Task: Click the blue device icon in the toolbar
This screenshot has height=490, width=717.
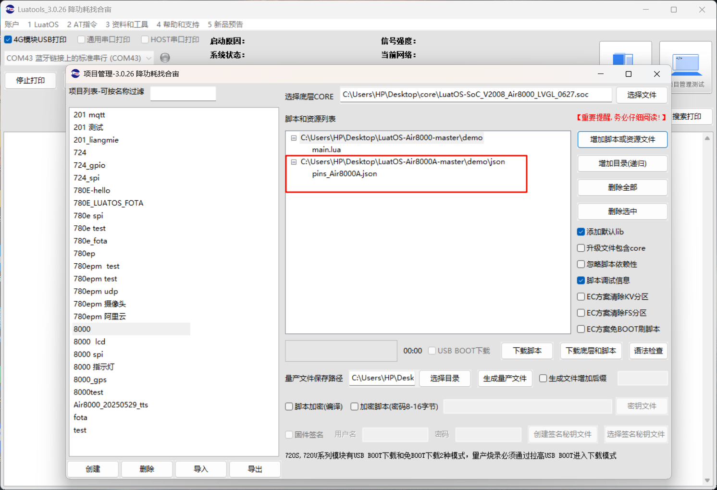Action: [623, 59]
